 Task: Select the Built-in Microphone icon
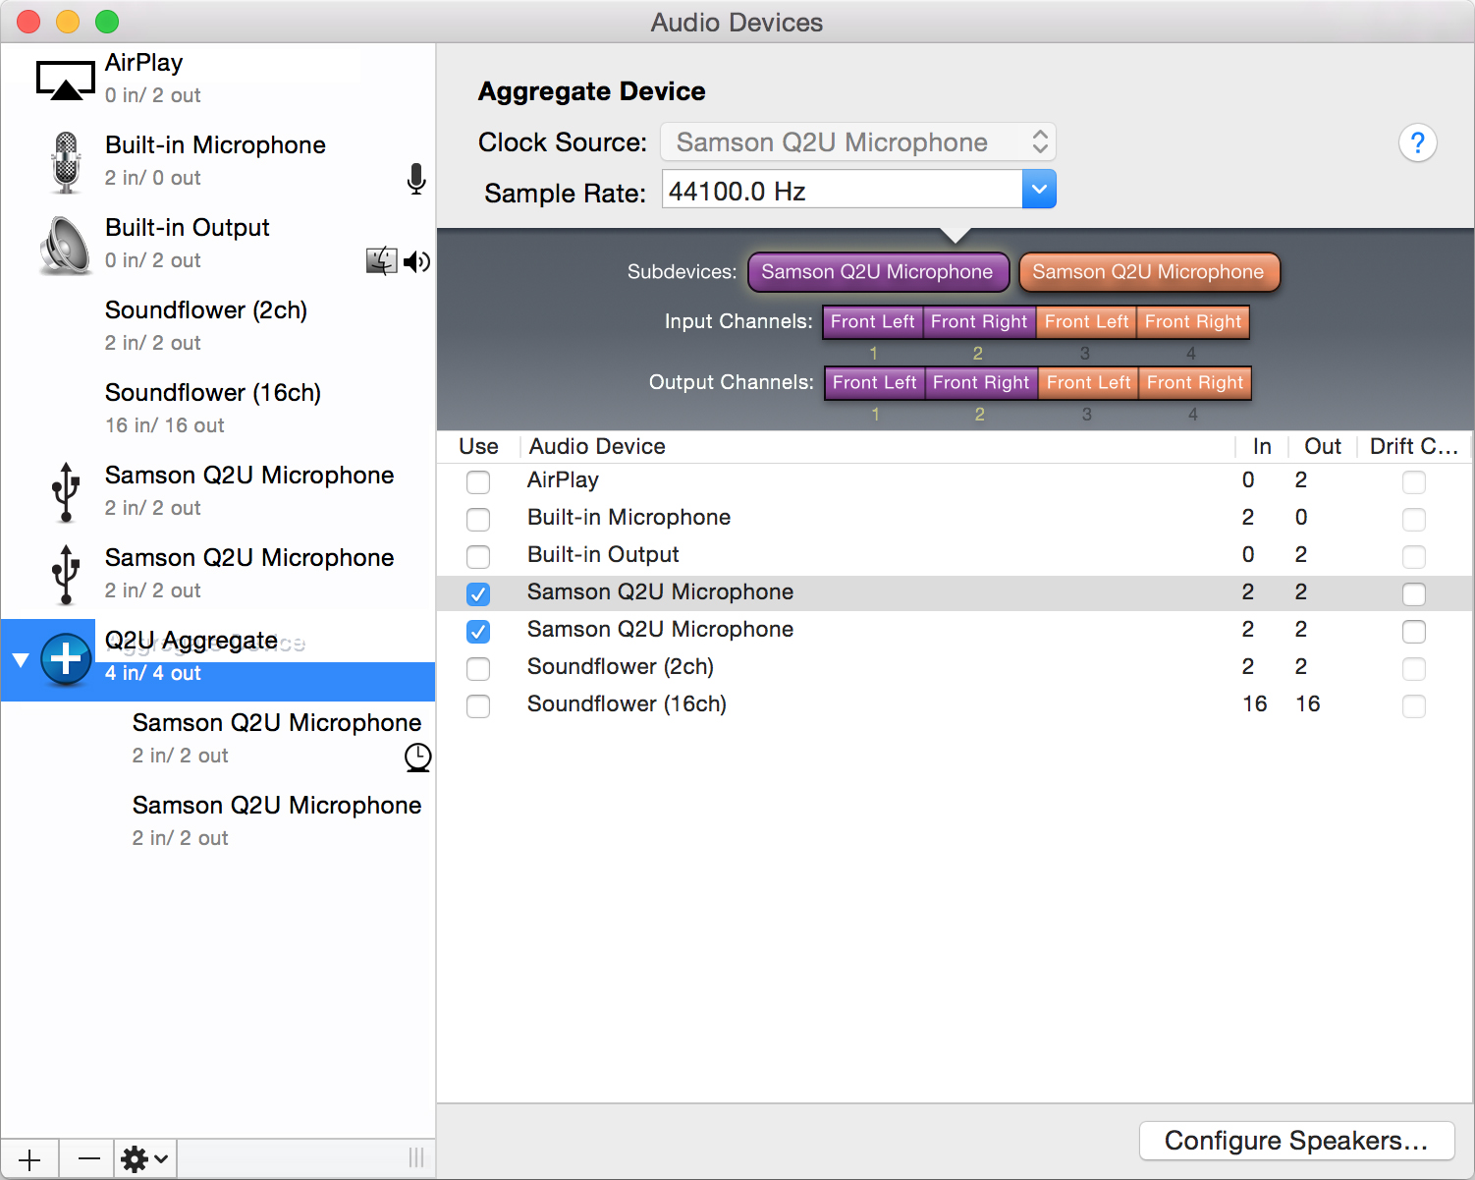65,162
